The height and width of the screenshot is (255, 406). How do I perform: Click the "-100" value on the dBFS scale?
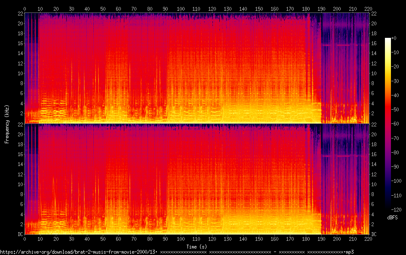[396, 181]
